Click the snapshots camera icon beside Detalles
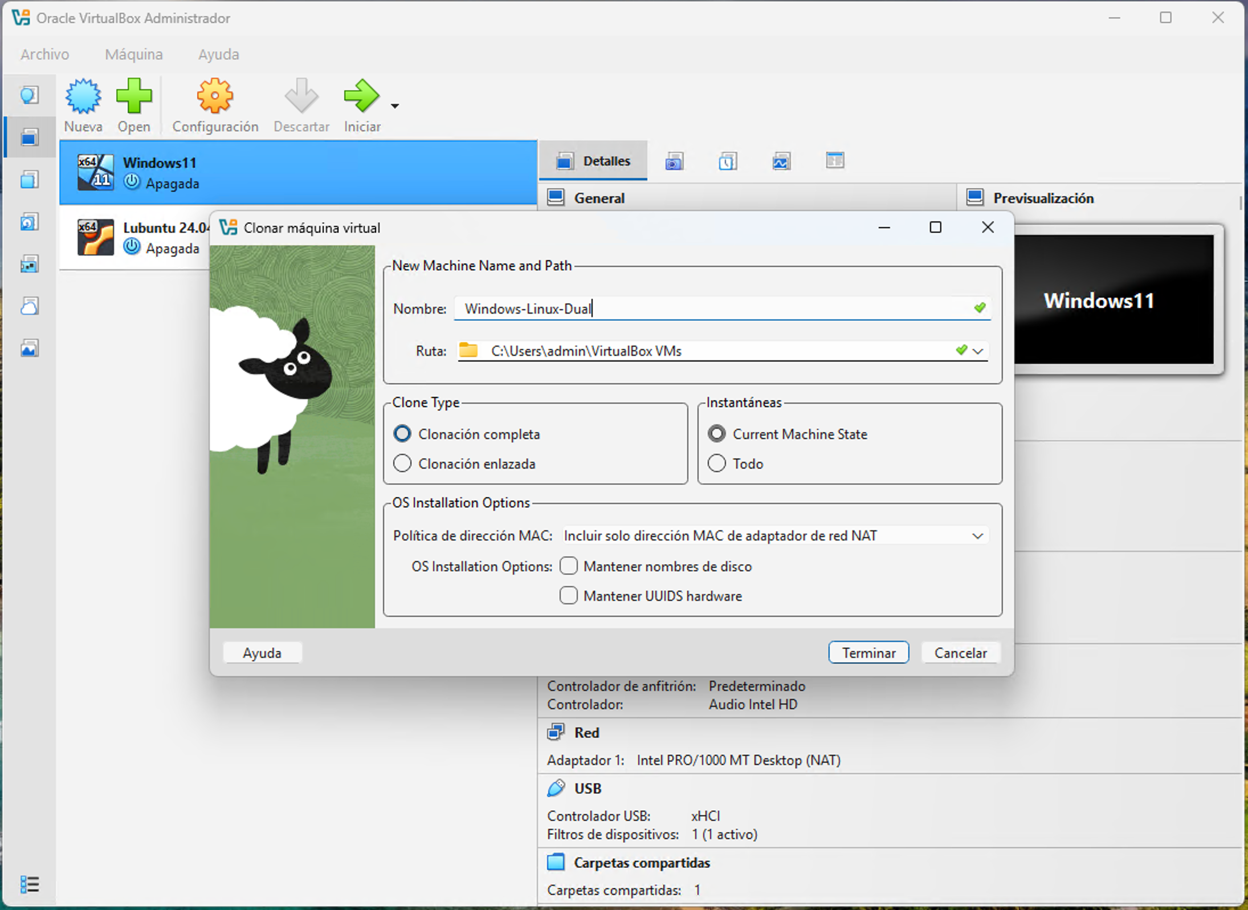 click(674, 162)
